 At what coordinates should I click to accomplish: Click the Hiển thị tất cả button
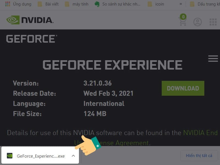[199, 156]
